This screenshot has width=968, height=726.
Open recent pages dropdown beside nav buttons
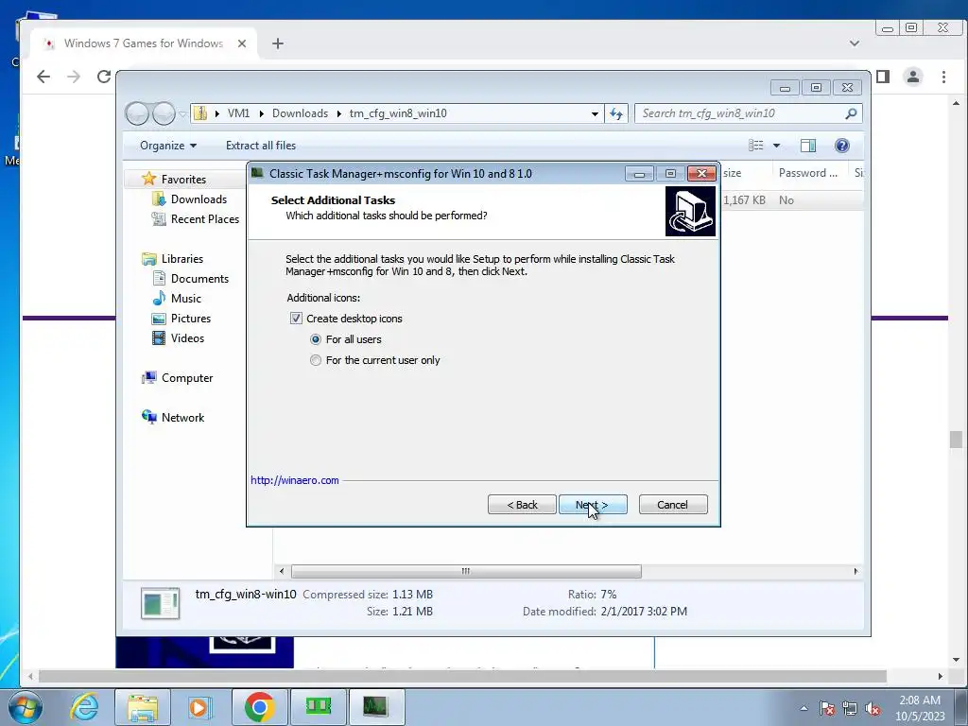pyautogui.click(x=182, y=114)
